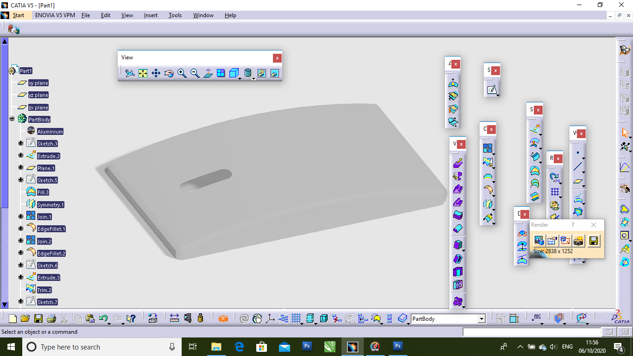The height and width of the screenshot is (356, 633).
Task: Open the ENOVIA V5 VPM menu
Action: 55,15
